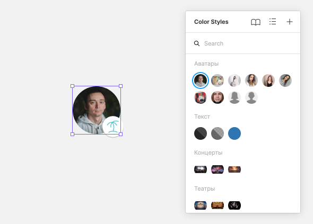Image resolution: width=313 pixels, height=224 pixels.
Task: Choose the golden theatre hall image style
Action: pos(218,205)
